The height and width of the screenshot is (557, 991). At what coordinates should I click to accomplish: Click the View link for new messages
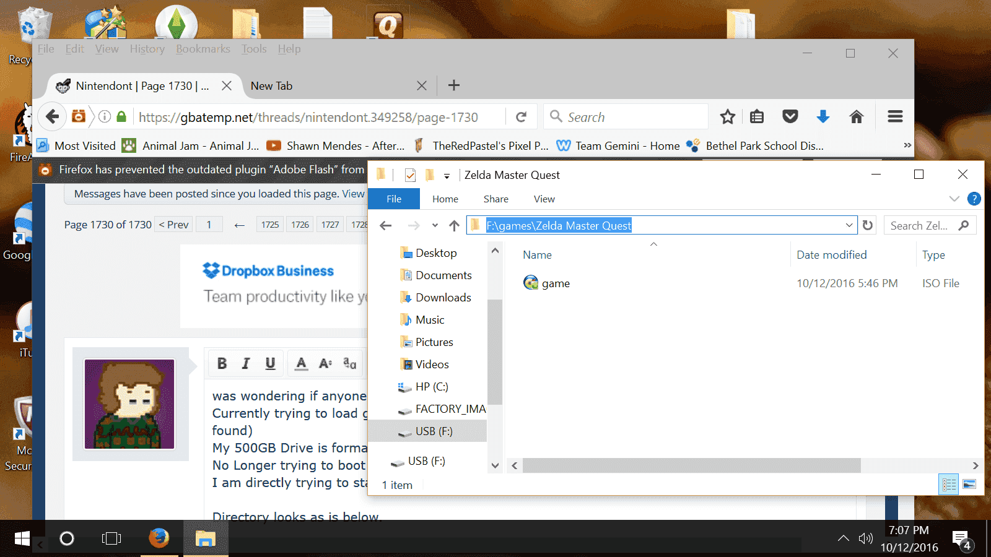[x=354, y=194]
